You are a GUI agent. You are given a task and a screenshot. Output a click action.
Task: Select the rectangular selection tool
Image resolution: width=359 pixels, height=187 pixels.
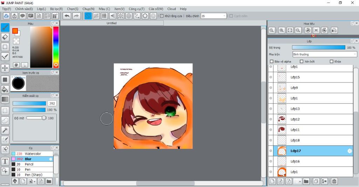5,111
